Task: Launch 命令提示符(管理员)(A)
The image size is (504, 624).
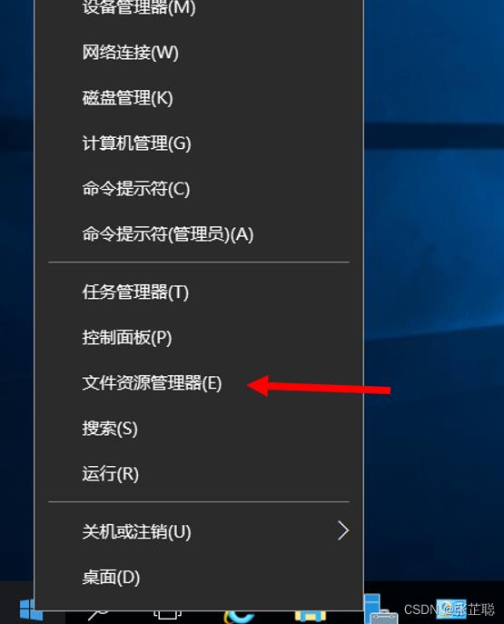Action: point(199,234)
